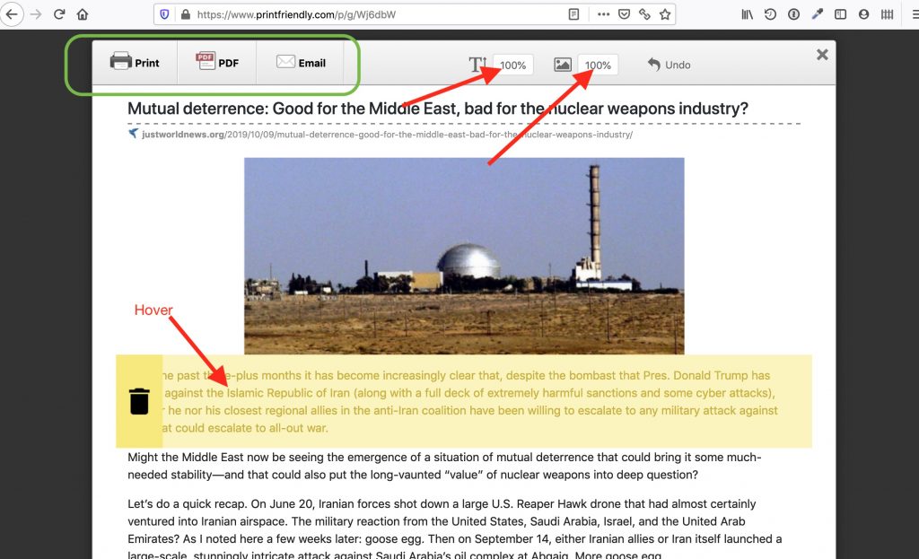Reload the page in browser

tap(59, 14)
